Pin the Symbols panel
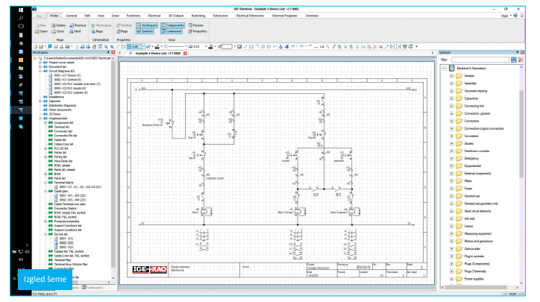 (x=517, y=52)
